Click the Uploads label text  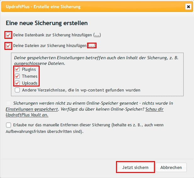[x=30, y=83]
